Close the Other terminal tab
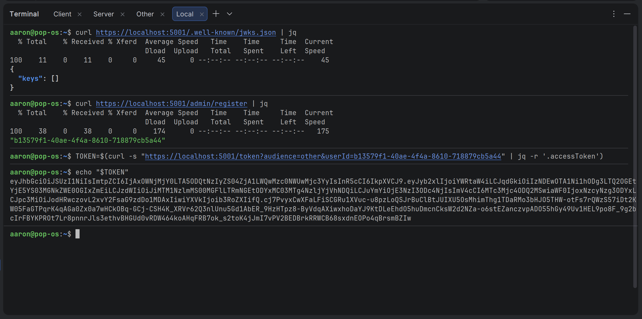The width and height of the screenshot is (642, 319). click(x=162, y=14)
